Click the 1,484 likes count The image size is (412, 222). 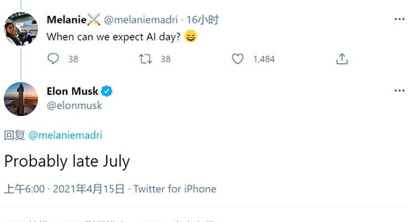264,59
